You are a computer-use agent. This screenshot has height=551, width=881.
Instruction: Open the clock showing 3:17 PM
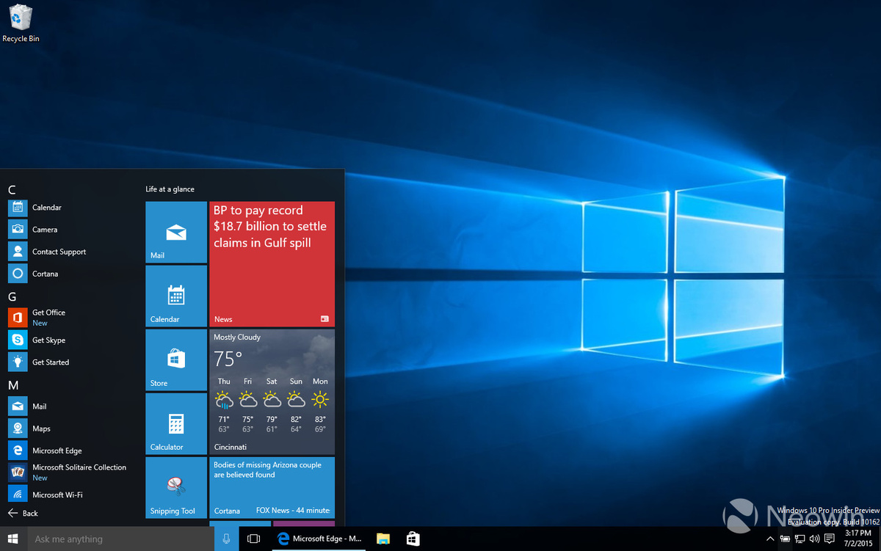[x=856, y=539]
